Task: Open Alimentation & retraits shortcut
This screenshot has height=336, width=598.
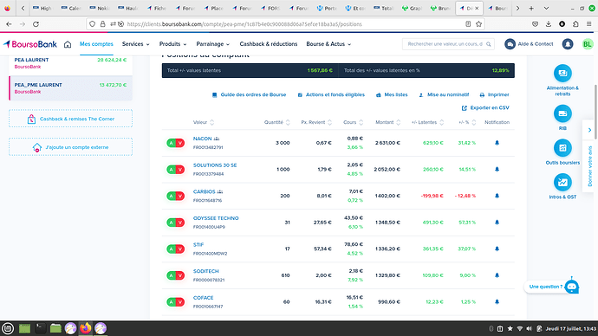Action: 562,74
